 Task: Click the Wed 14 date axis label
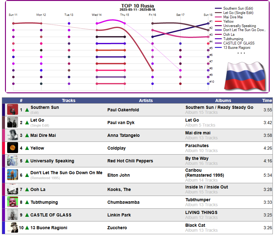[97, 15]
